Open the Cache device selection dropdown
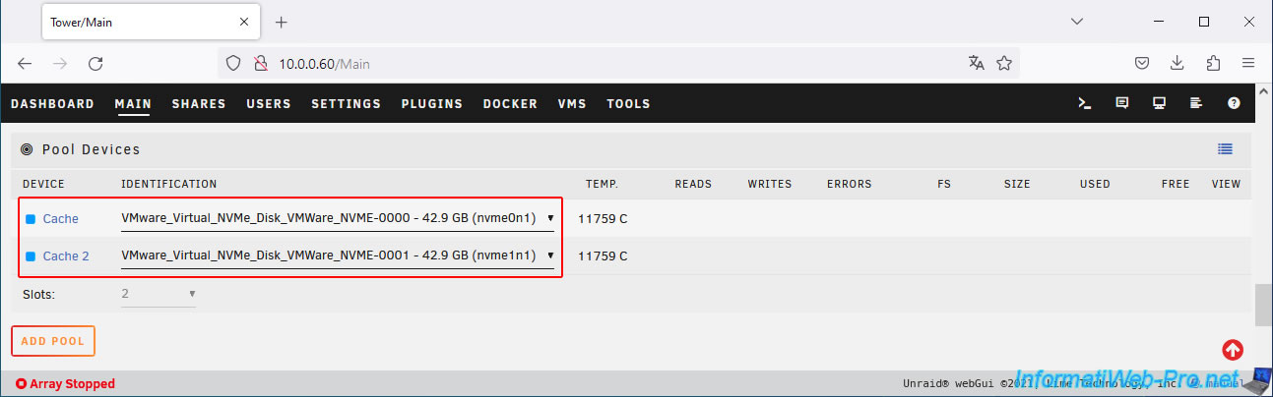This screenshot has width=1273, height=397. pyautogui.click(x=337, y=218)
